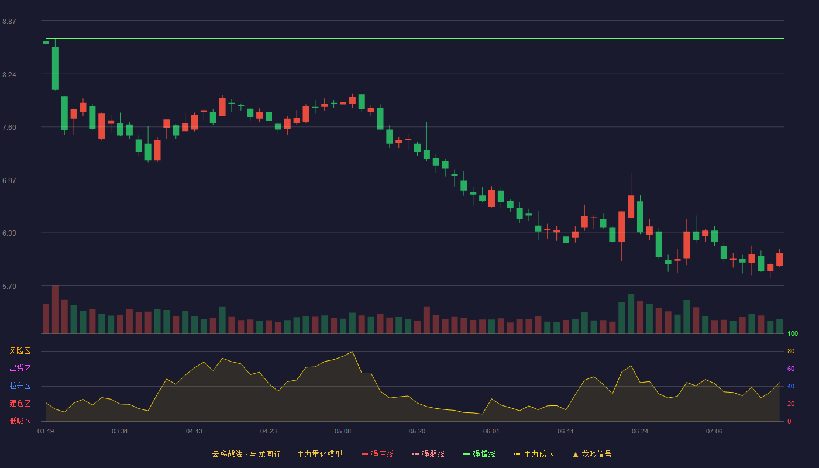The height and width of the screenshot is (468, 819).
Task: Click the 04-13 date label
Action: point(194,431)
